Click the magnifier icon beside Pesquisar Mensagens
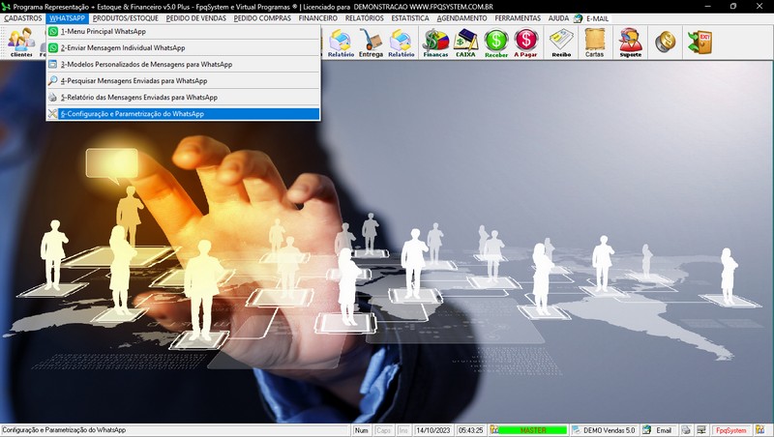The image size is (774, 437). click(x=53, y=81)
